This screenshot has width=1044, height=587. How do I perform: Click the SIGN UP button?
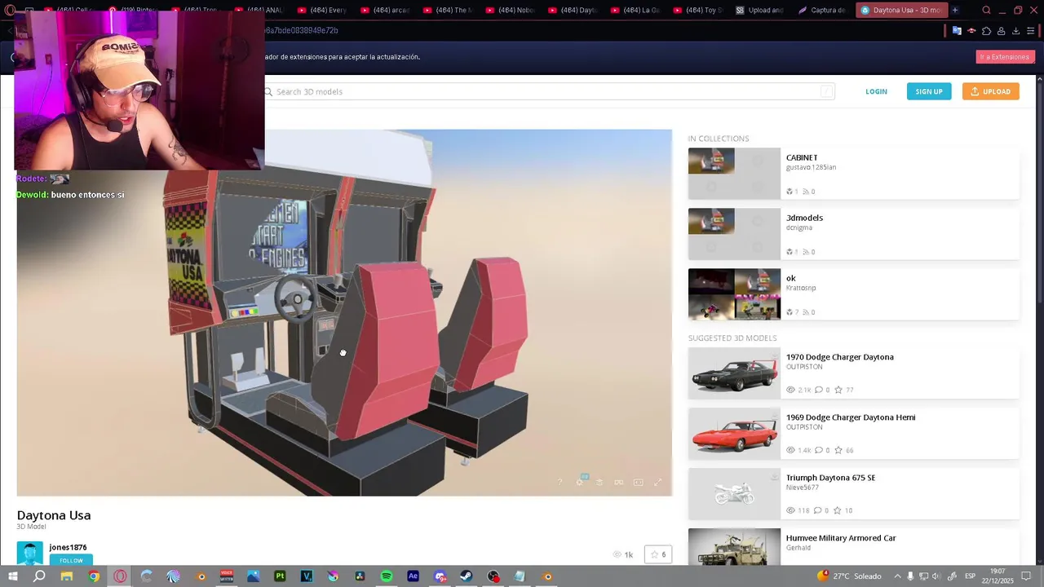pos(929,91)
